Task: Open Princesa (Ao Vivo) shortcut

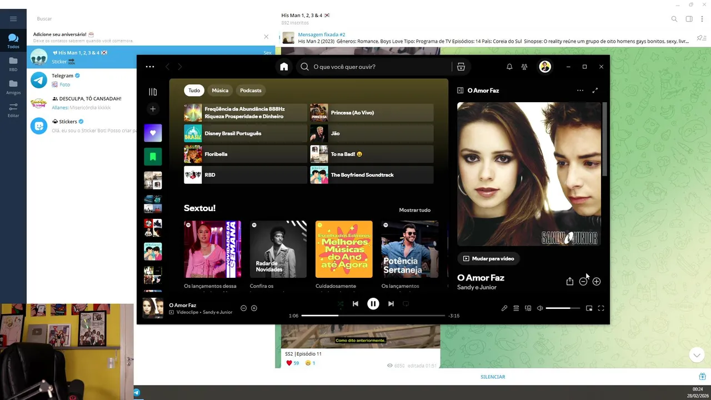Action: click(x=372, y=113)
